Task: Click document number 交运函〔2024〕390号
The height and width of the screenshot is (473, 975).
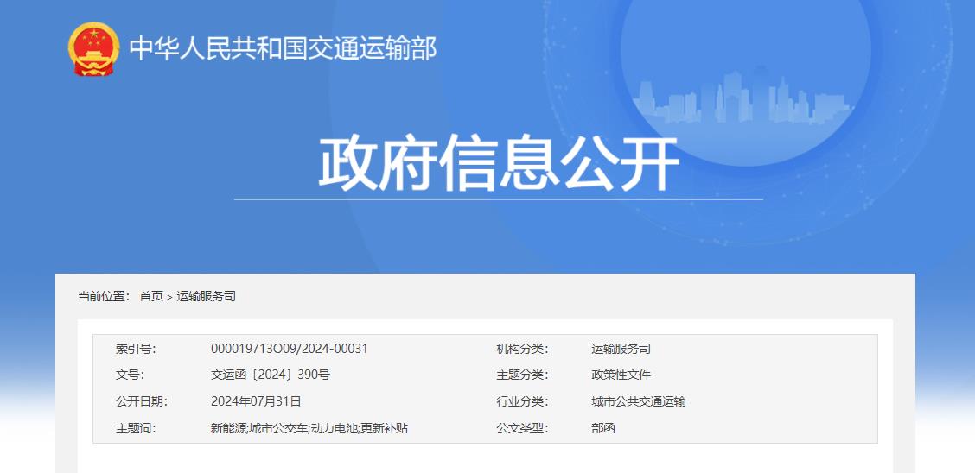Action: [271, 375]
